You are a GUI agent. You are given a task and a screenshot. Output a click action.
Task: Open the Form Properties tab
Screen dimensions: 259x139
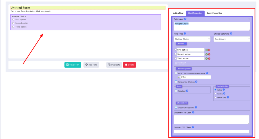pyautogui.click(x=214, y=13)
